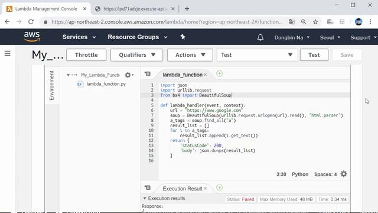378x213 pixels.
Task: Expand the Services menu
Action: point(79,37)
